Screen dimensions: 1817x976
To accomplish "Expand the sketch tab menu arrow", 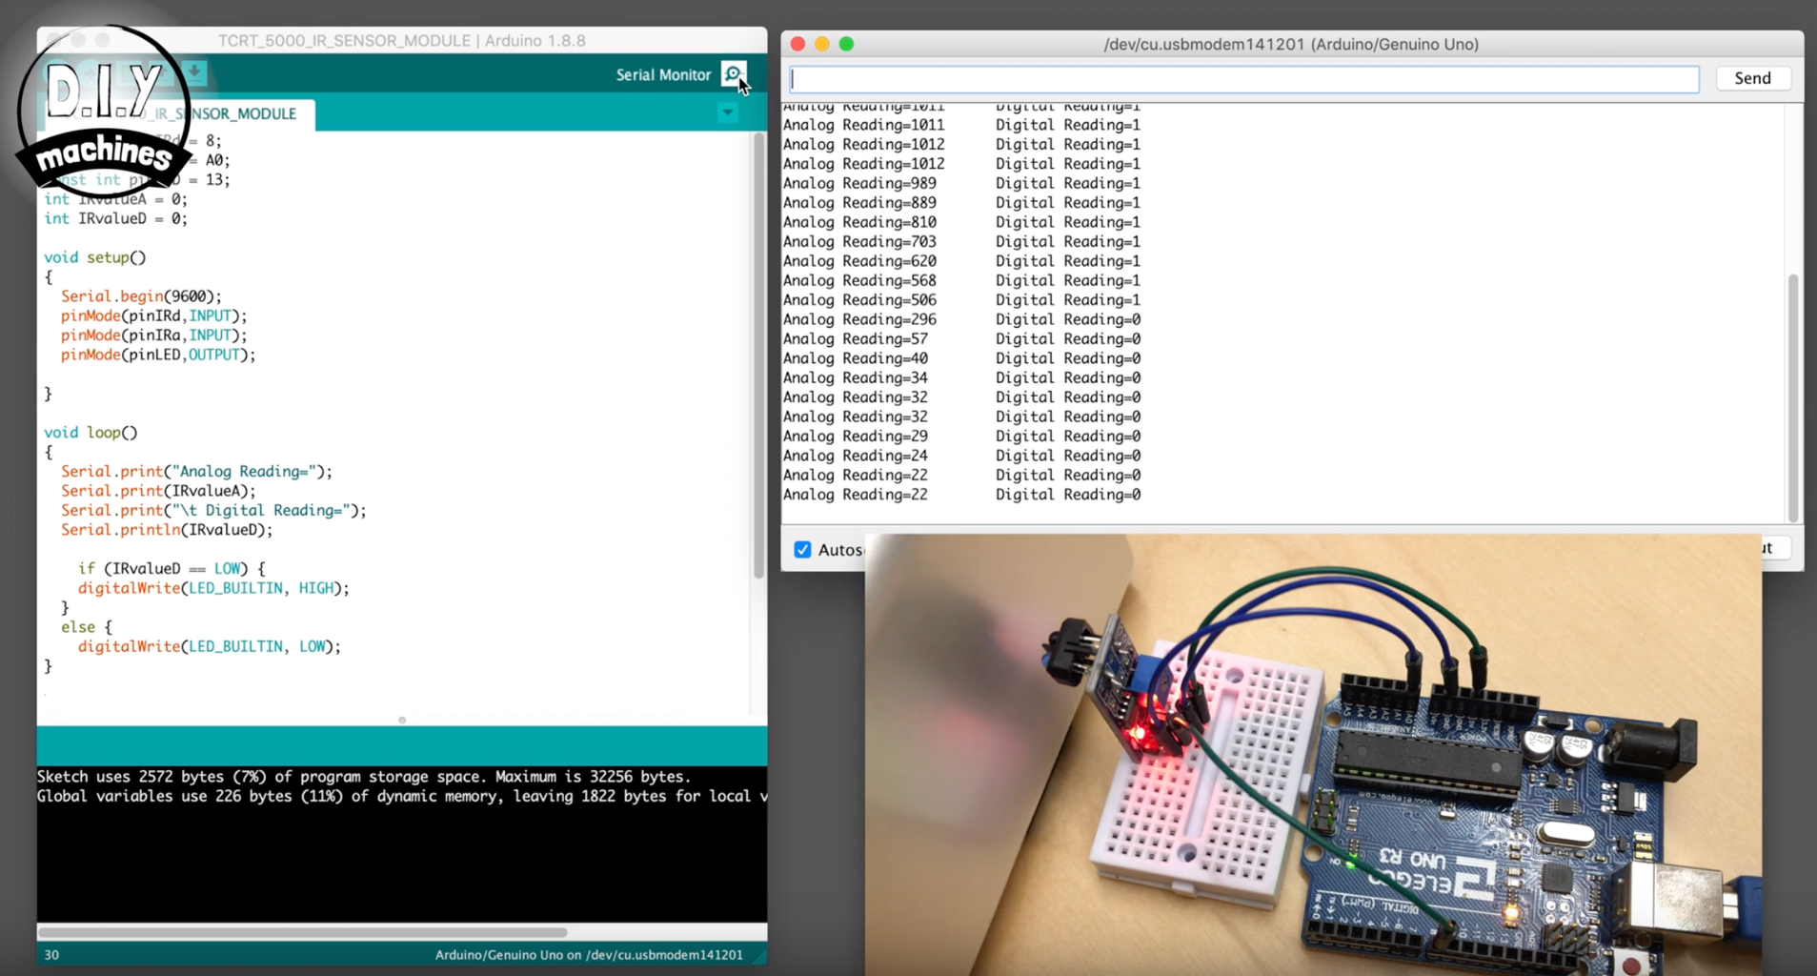I will tap(728, 112).
